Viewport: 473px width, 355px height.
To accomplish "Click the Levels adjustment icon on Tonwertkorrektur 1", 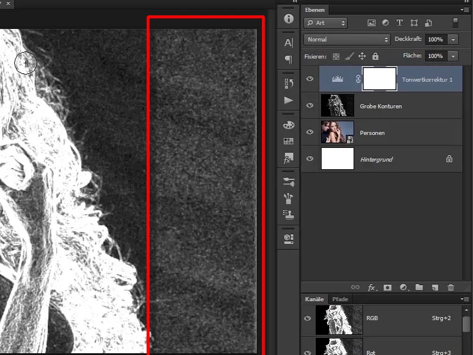I will 337,79.
